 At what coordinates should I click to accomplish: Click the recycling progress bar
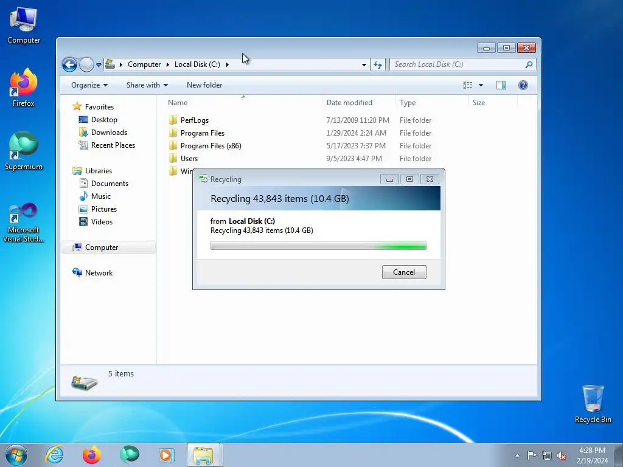318,246
